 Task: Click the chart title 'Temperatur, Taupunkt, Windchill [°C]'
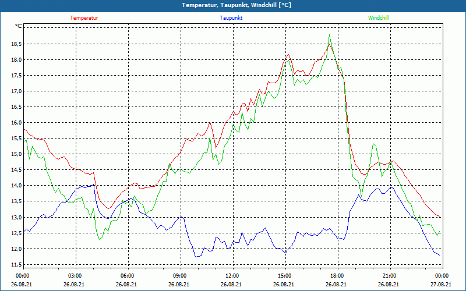(x=236, y=5)
